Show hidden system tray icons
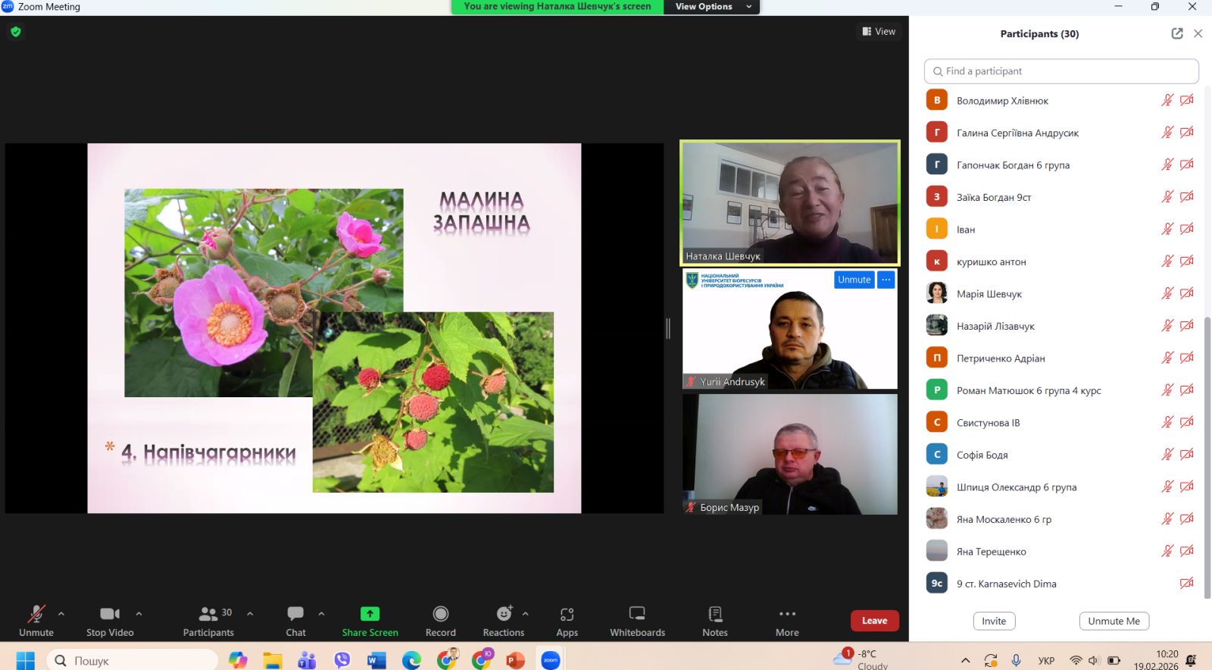 [x=965, y=660]
